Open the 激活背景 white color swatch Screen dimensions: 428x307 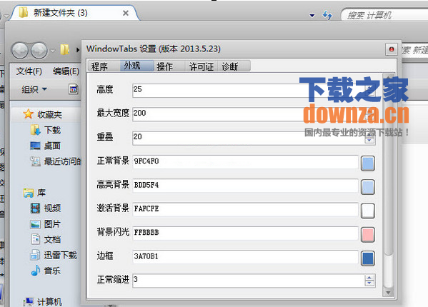[x=368, y=211]
